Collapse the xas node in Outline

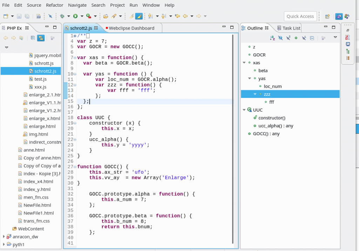tap(244, 63)
